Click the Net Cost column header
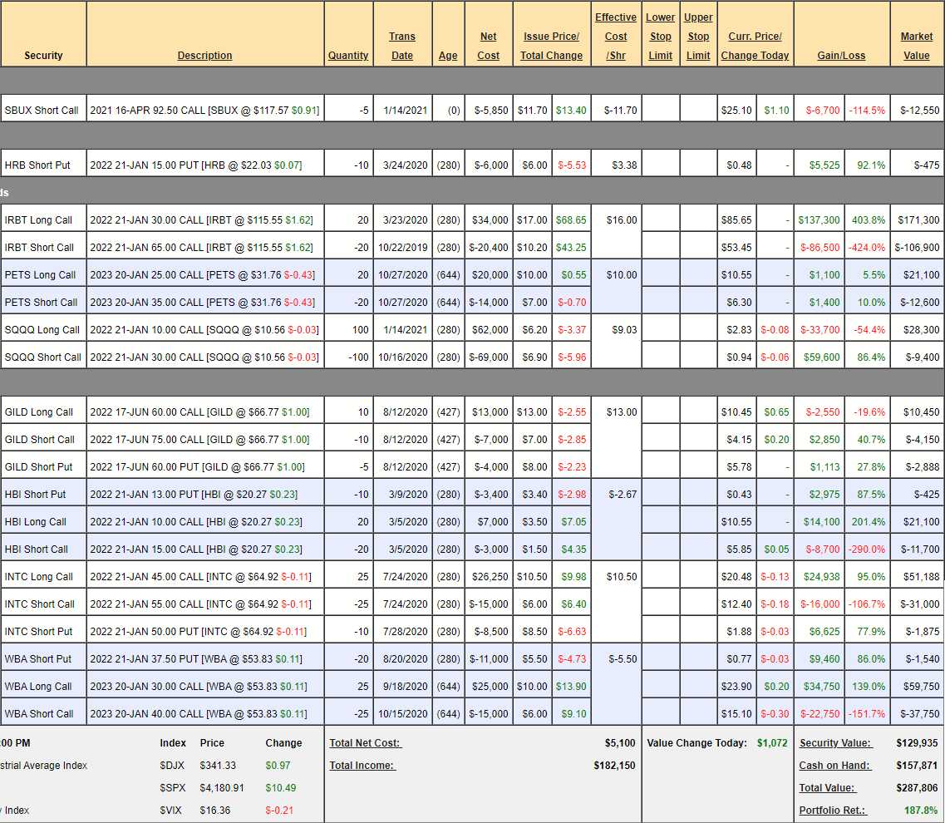 coord(489,46)
